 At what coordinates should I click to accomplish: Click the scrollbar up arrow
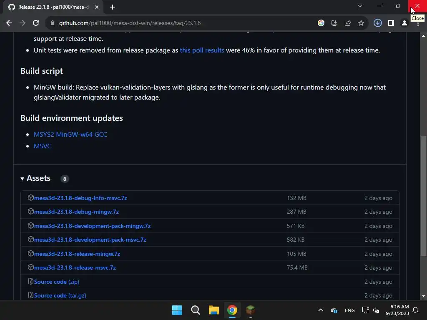point(423,36)
